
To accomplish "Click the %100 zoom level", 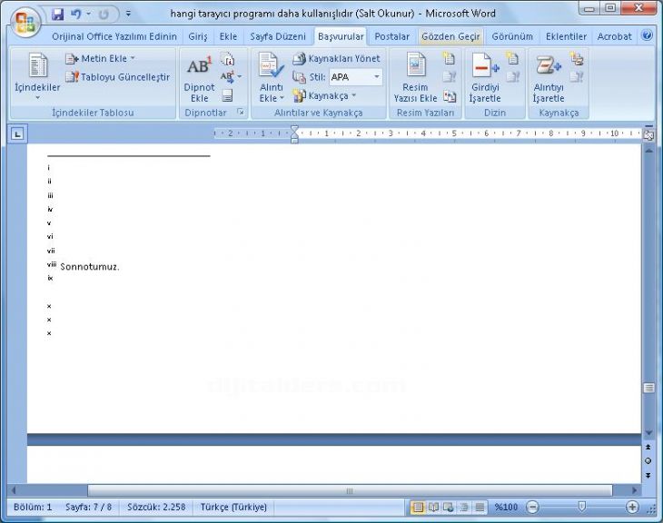I will pyautogui.click(x=506, y=507).
